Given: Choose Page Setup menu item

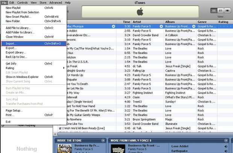Looking at the screenshot, I should 33,110.
